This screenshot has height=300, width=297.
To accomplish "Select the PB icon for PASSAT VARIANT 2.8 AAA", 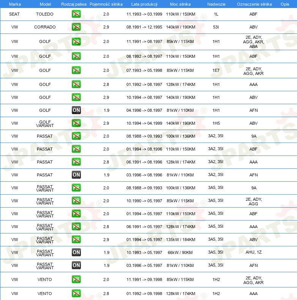I will pyautogui.click(x=76, y=227).
